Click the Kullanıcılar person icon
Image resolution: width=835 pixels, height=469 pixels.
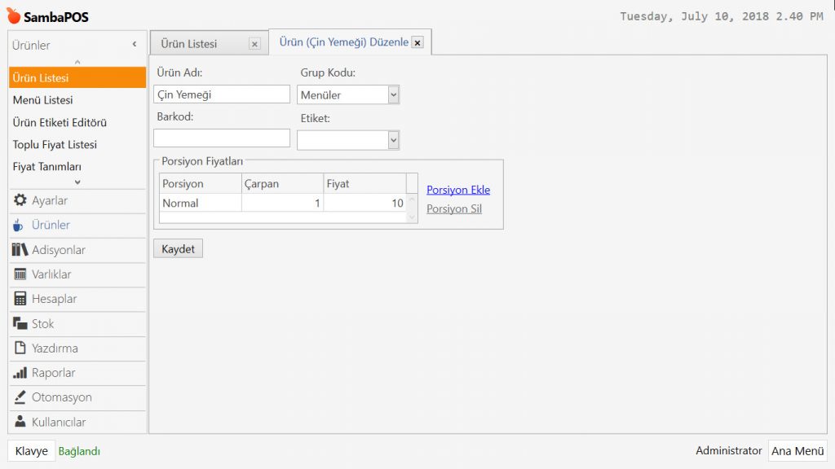(x=20, y=422)
